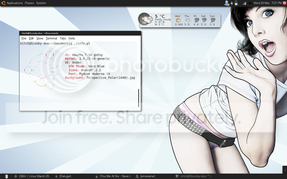Click Firefox icon on GNU / Linux taskbar button
The width and height of the screenshot is (287, 179).
pos(16,176)
